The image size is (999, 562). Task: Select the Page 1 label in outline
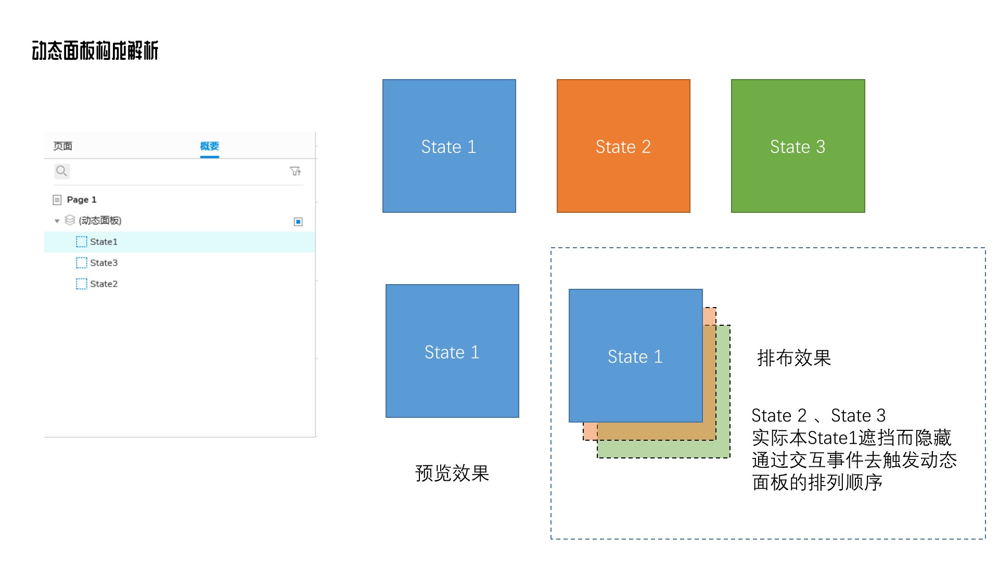82,200
